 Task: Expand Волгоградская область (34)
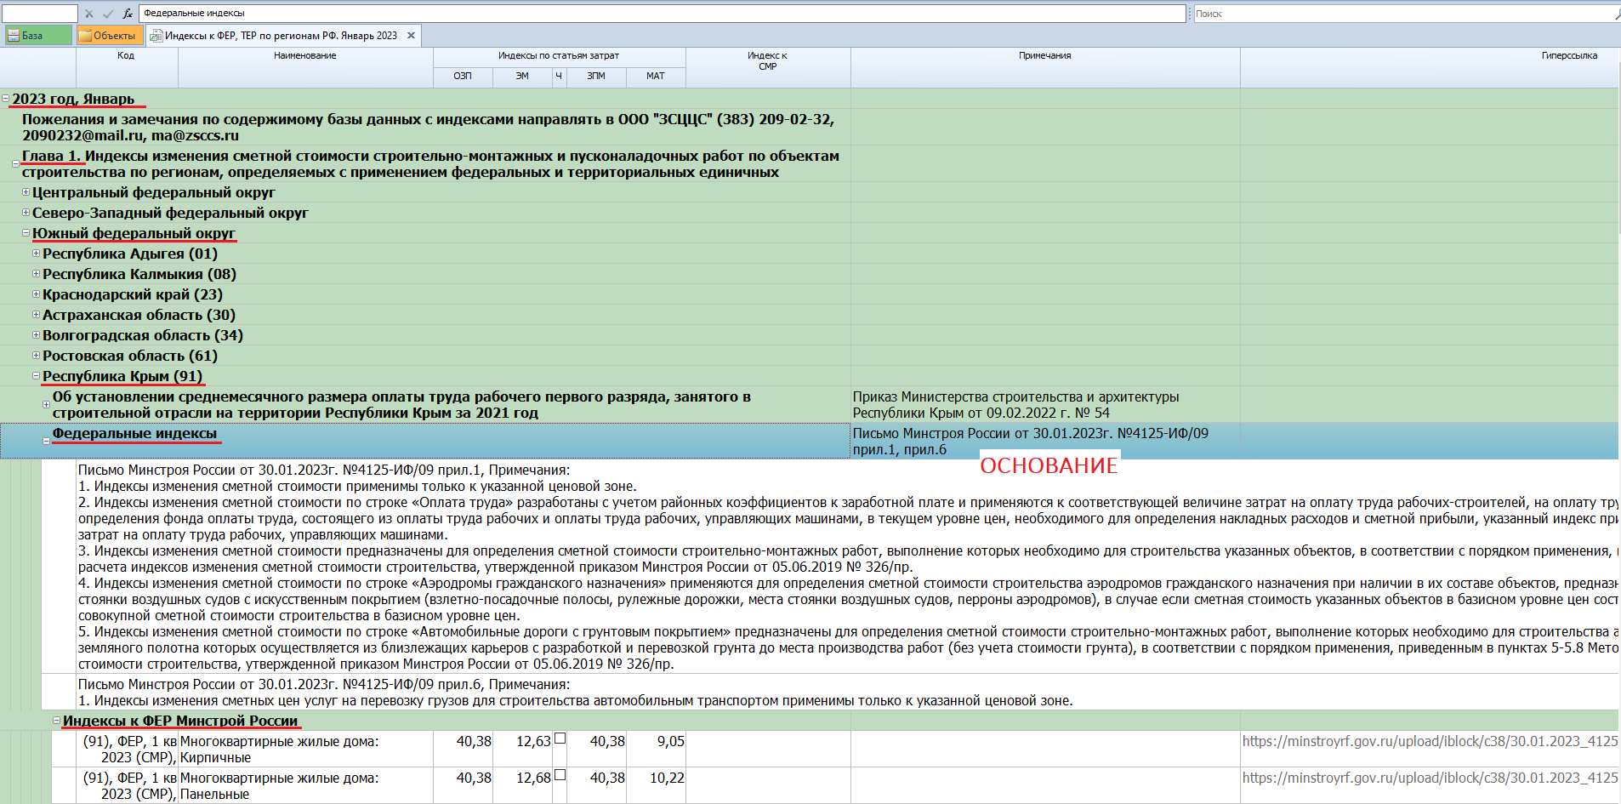point(36,335)
